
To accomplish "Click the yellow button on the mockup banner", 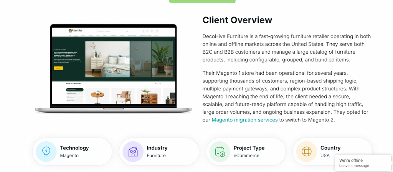I will (58, 68).
